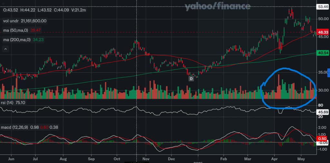Click the -0.05 MACD histogram value tag
The height and width of the screenshot is (163, 330).
(323, 143)
